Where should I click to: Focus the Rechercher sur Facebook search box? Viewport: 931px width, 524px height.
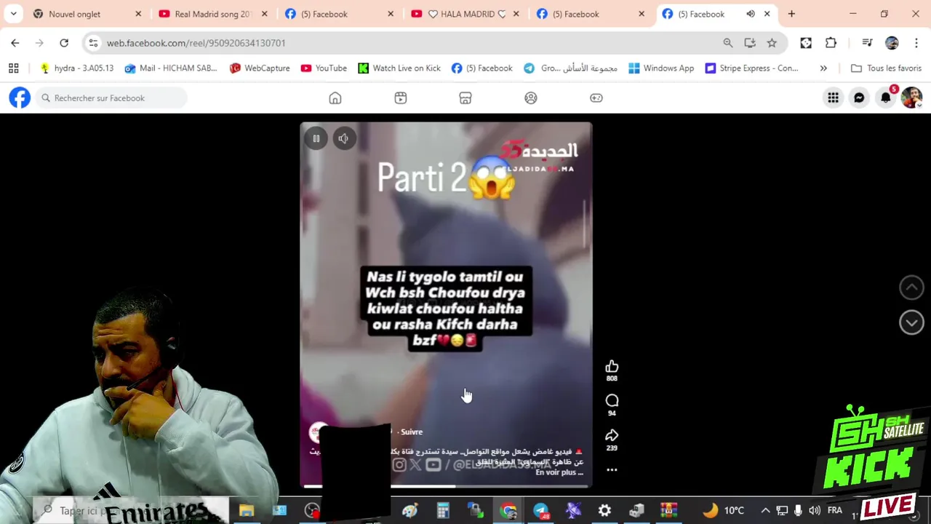[x=111, y=98]
